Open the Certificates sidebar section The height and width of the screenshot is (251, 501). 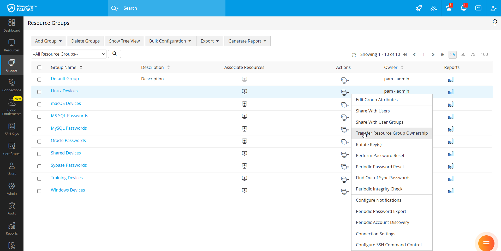[12, 149]
